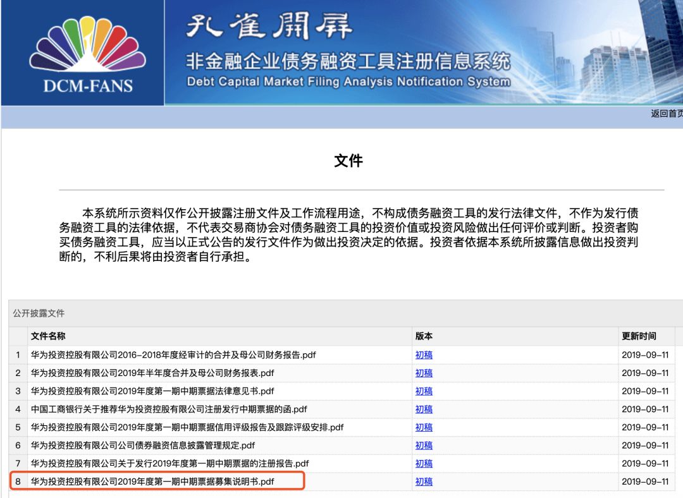
Task: Click the 非金融企业债务融资工具注册信息系统 banner title
Action: point(348,61)
